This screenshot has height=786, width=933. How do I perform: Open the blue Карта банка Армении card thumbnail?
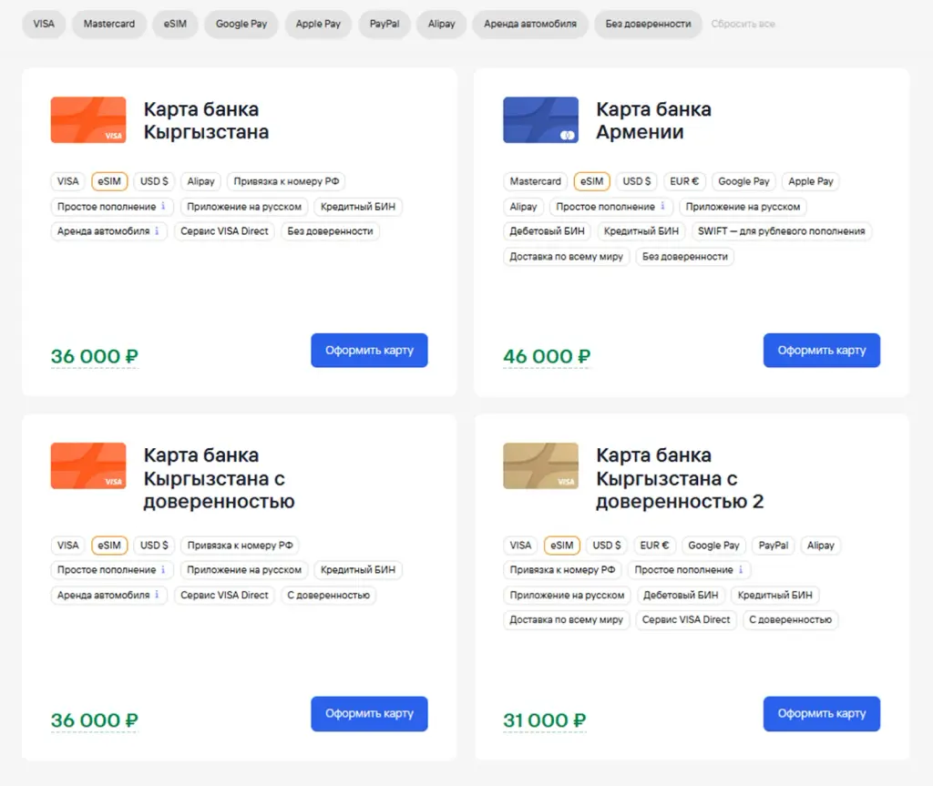coord(540,119)
